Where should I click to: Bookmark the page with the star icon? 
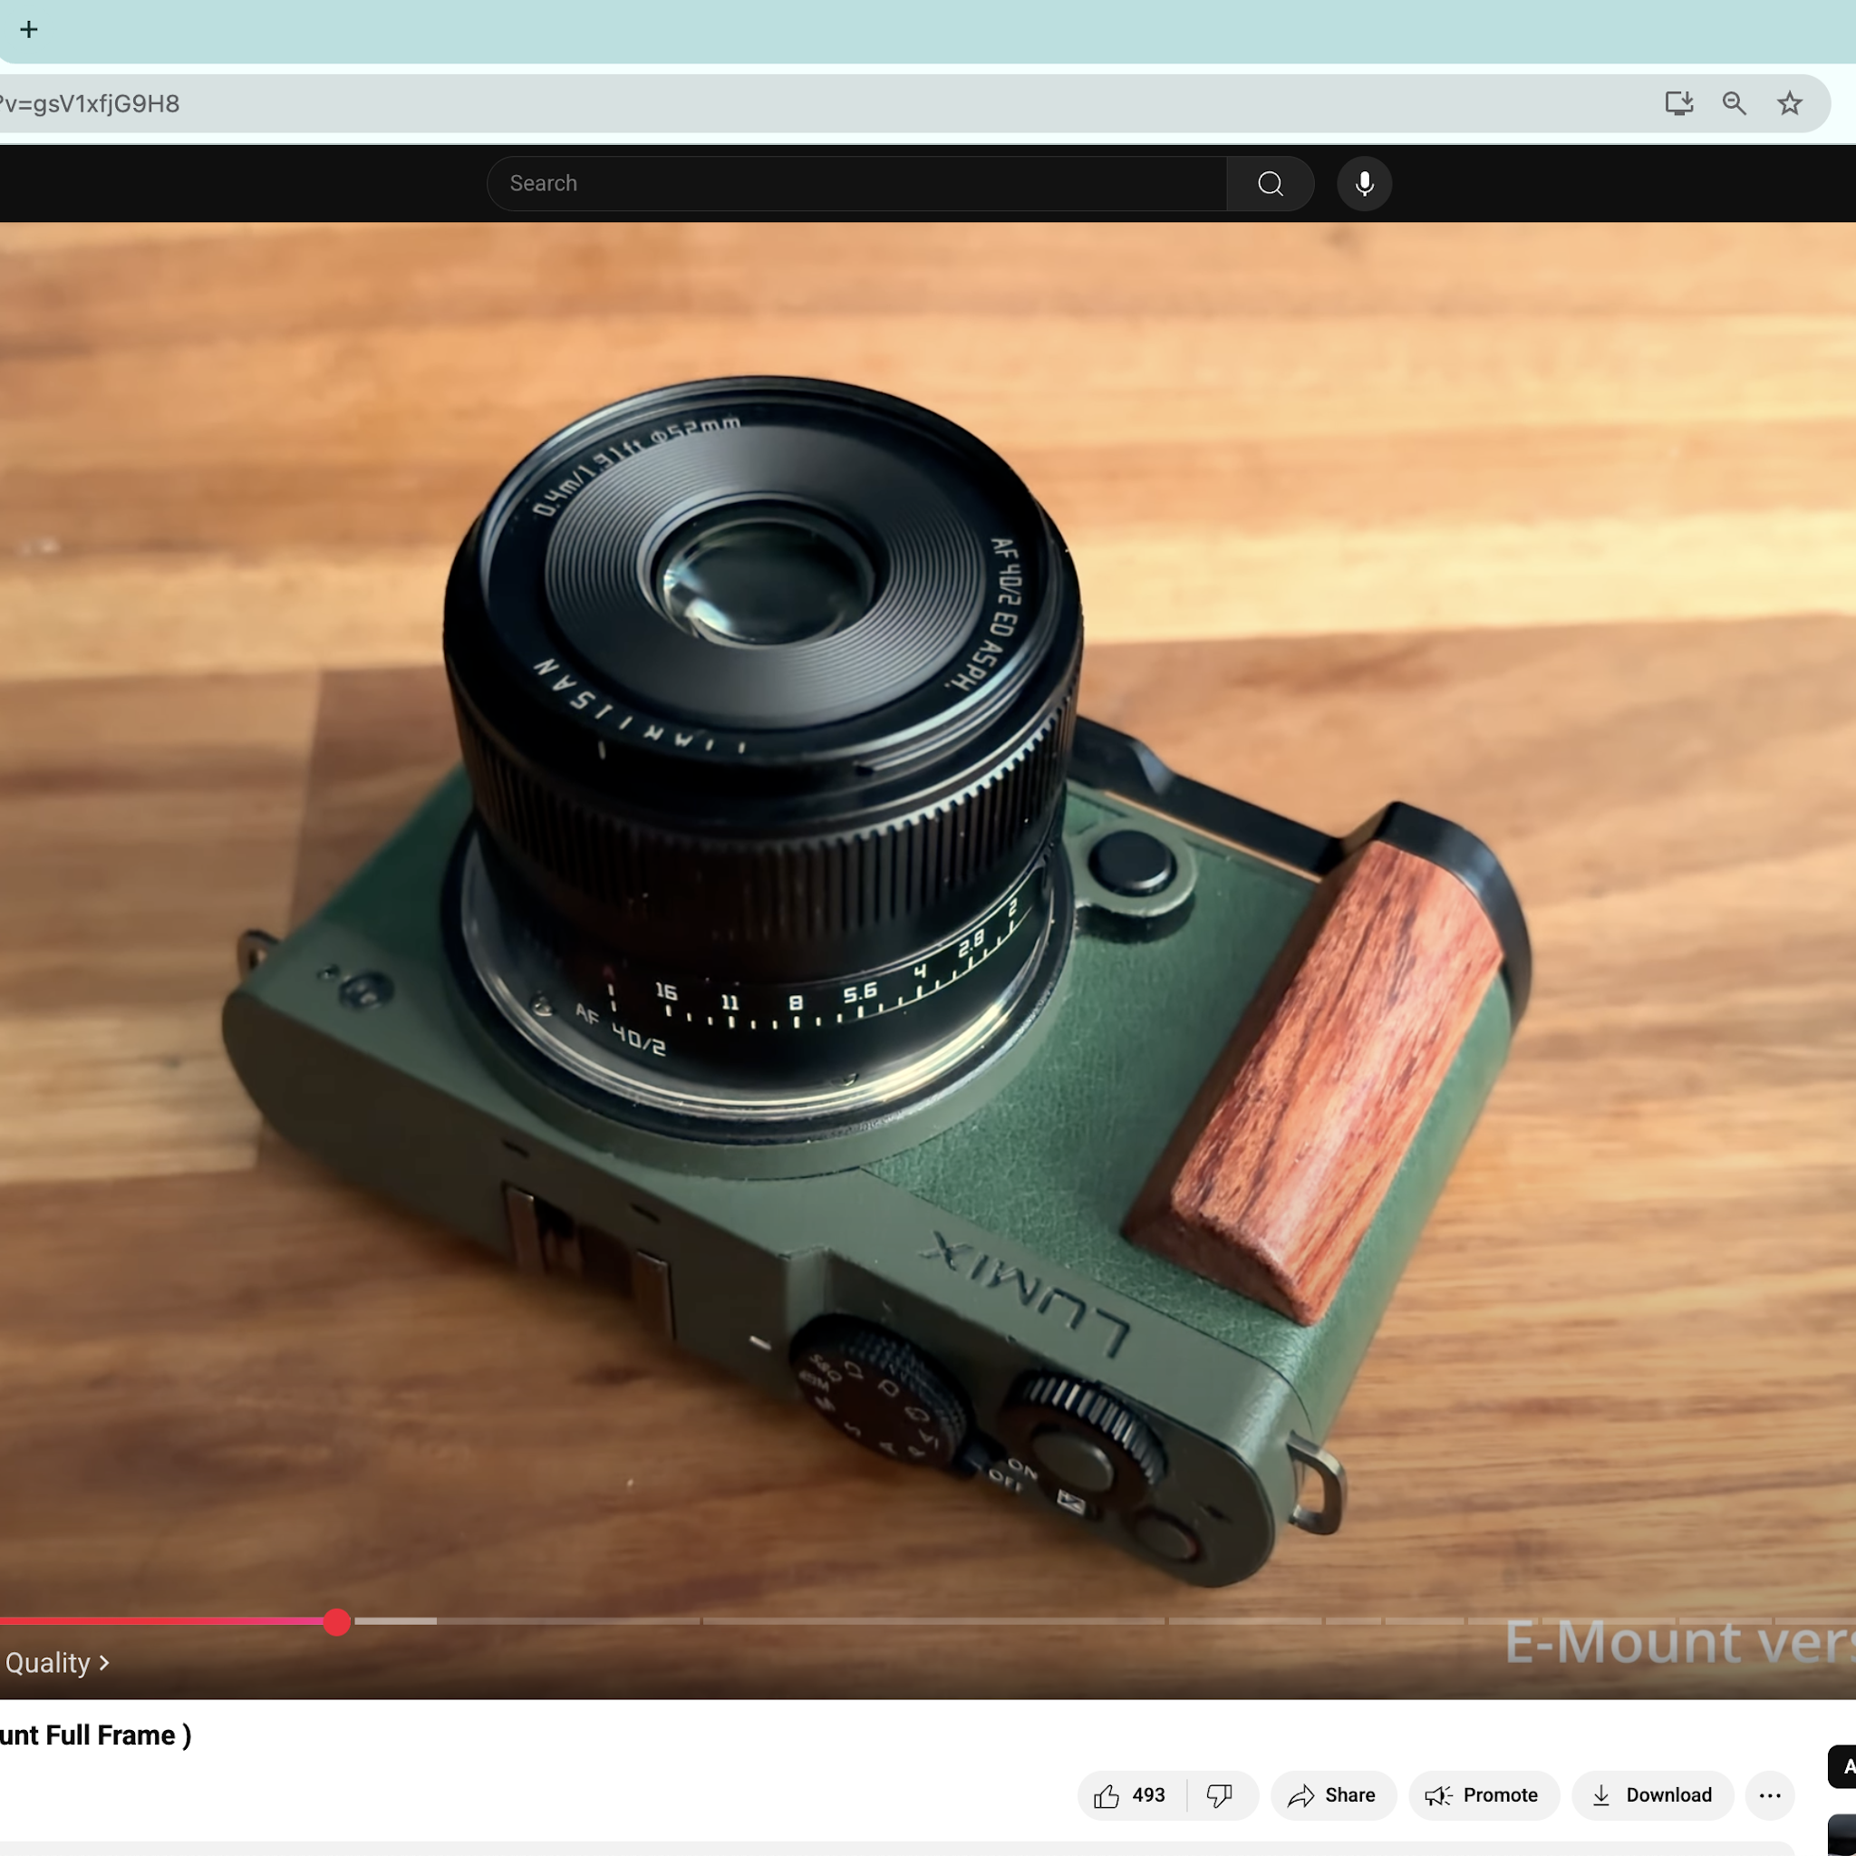1789,102
